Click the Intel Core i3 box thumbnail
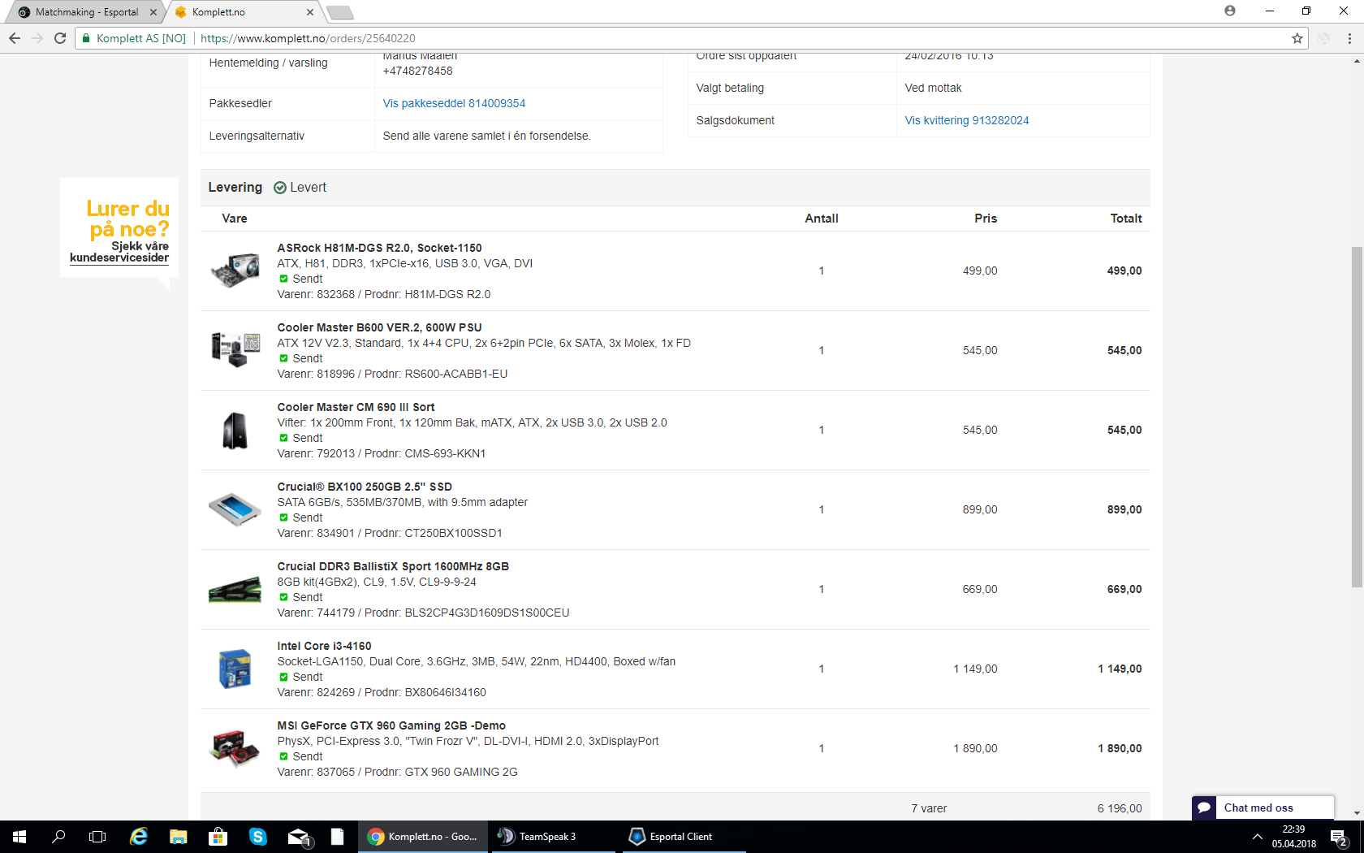The width and height of the screenshot is (1364, 853). 235,669
